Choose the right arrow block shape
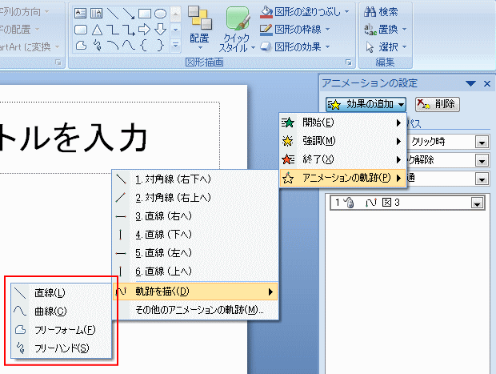Viewport: 496px width, 374px height. pos(144,30)
